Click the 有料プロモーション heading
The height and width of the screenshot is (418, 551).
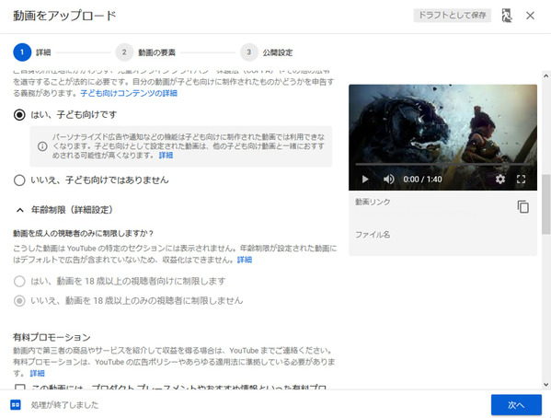click(52, 337)
